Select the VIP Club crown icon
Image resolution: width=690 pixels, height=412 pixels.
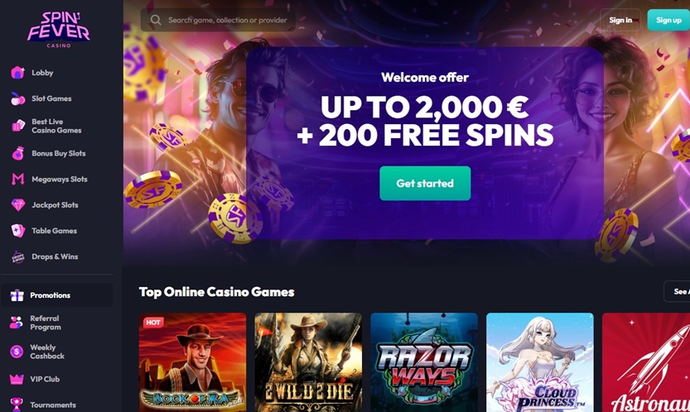[17, 379]
